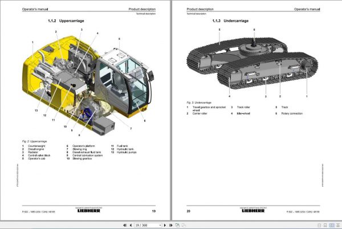Click 'Counterweight' legend entry
Viewport: 342px width, 229px height.
coord(36,146)
